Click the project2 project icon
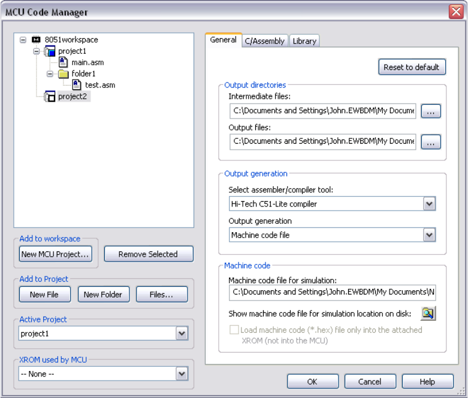Image resolution: width=468 pixels, height=398 pixels. point(50,96)
